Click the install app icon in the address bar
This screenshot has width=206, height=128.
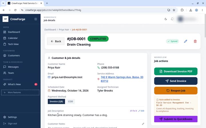tap(169, 10)
